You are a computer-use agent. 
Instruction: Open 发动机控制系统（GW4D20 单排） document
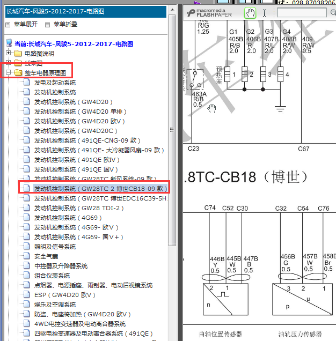click(x=81, y=112)
